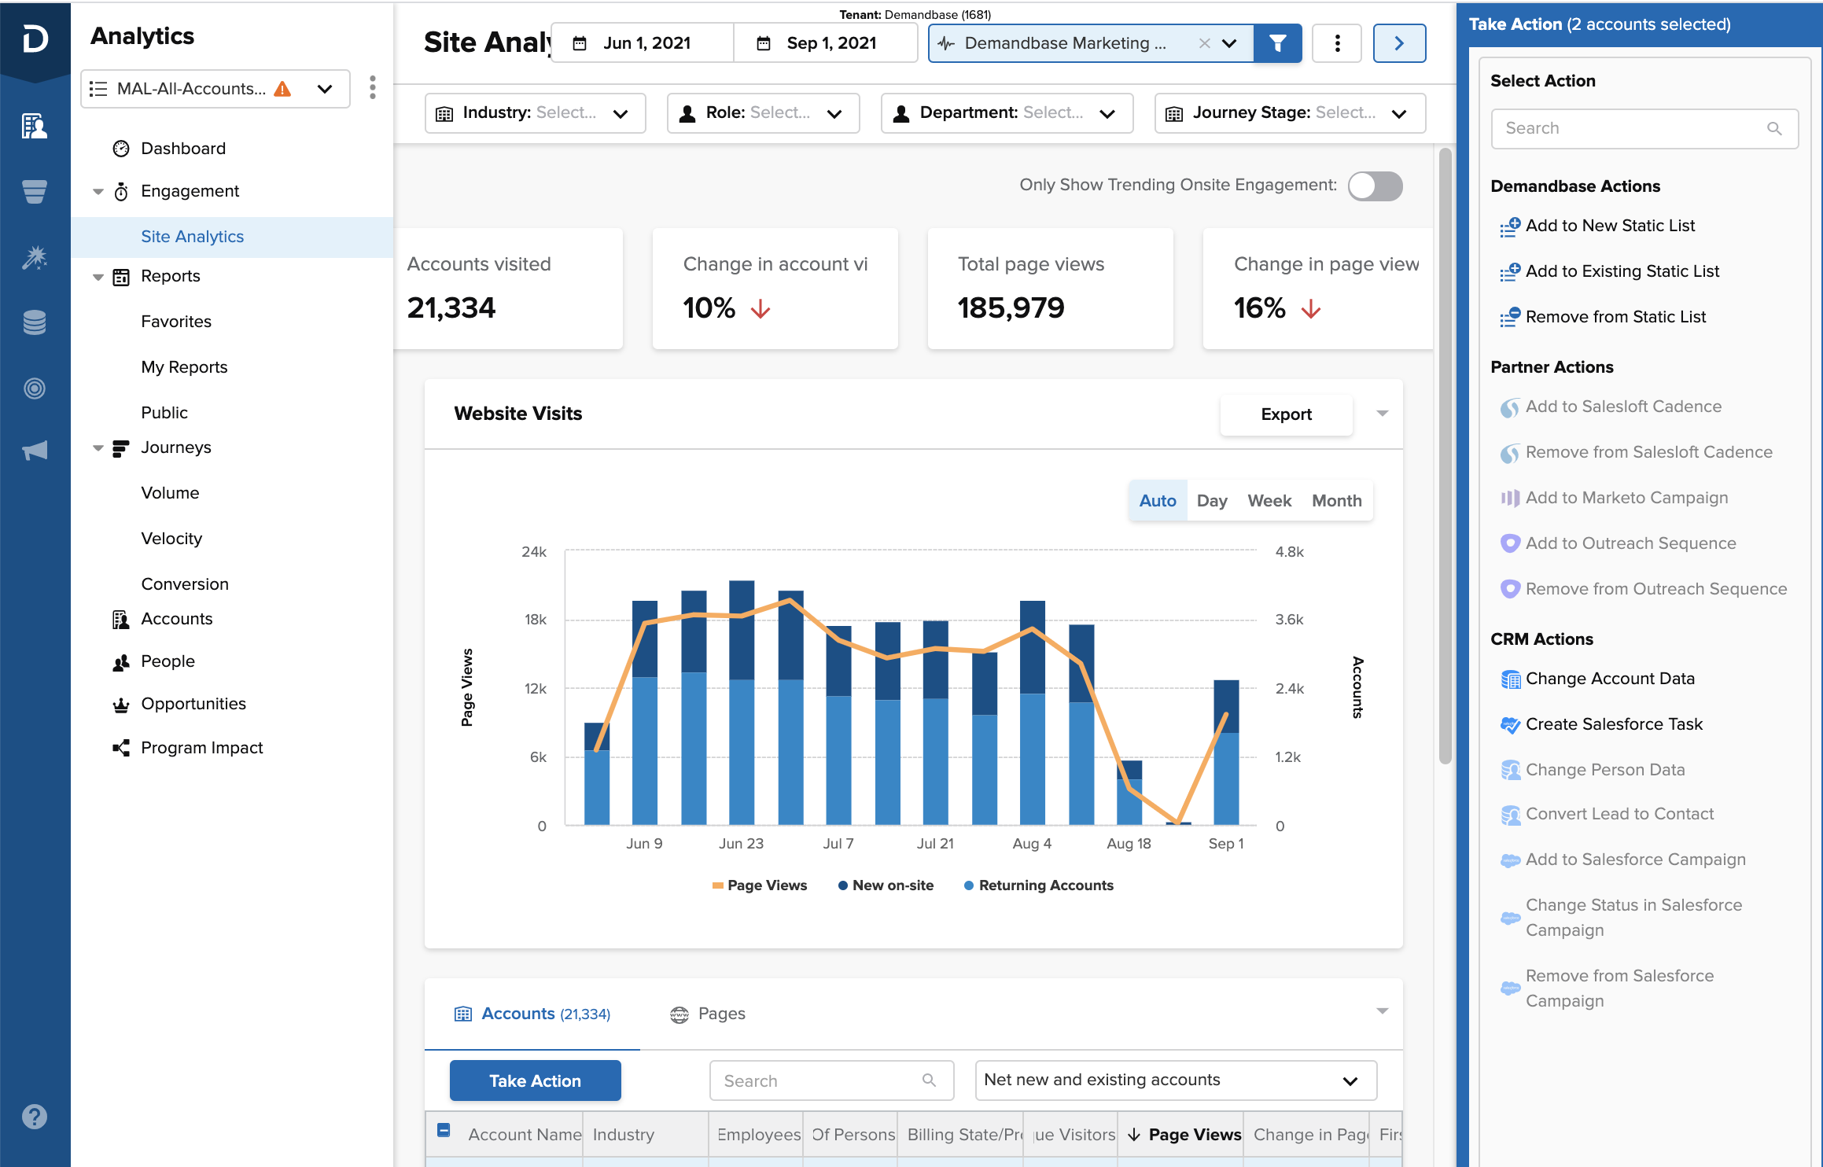Toggle Only Show Trending Onsite Engagement switch
1823x1167 pixels.
[1375, 186]
